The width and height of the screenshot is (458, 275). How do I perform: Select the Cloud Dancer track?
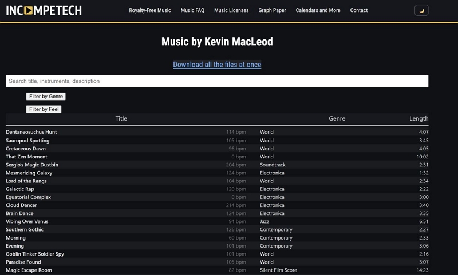[x=21, y=205]
